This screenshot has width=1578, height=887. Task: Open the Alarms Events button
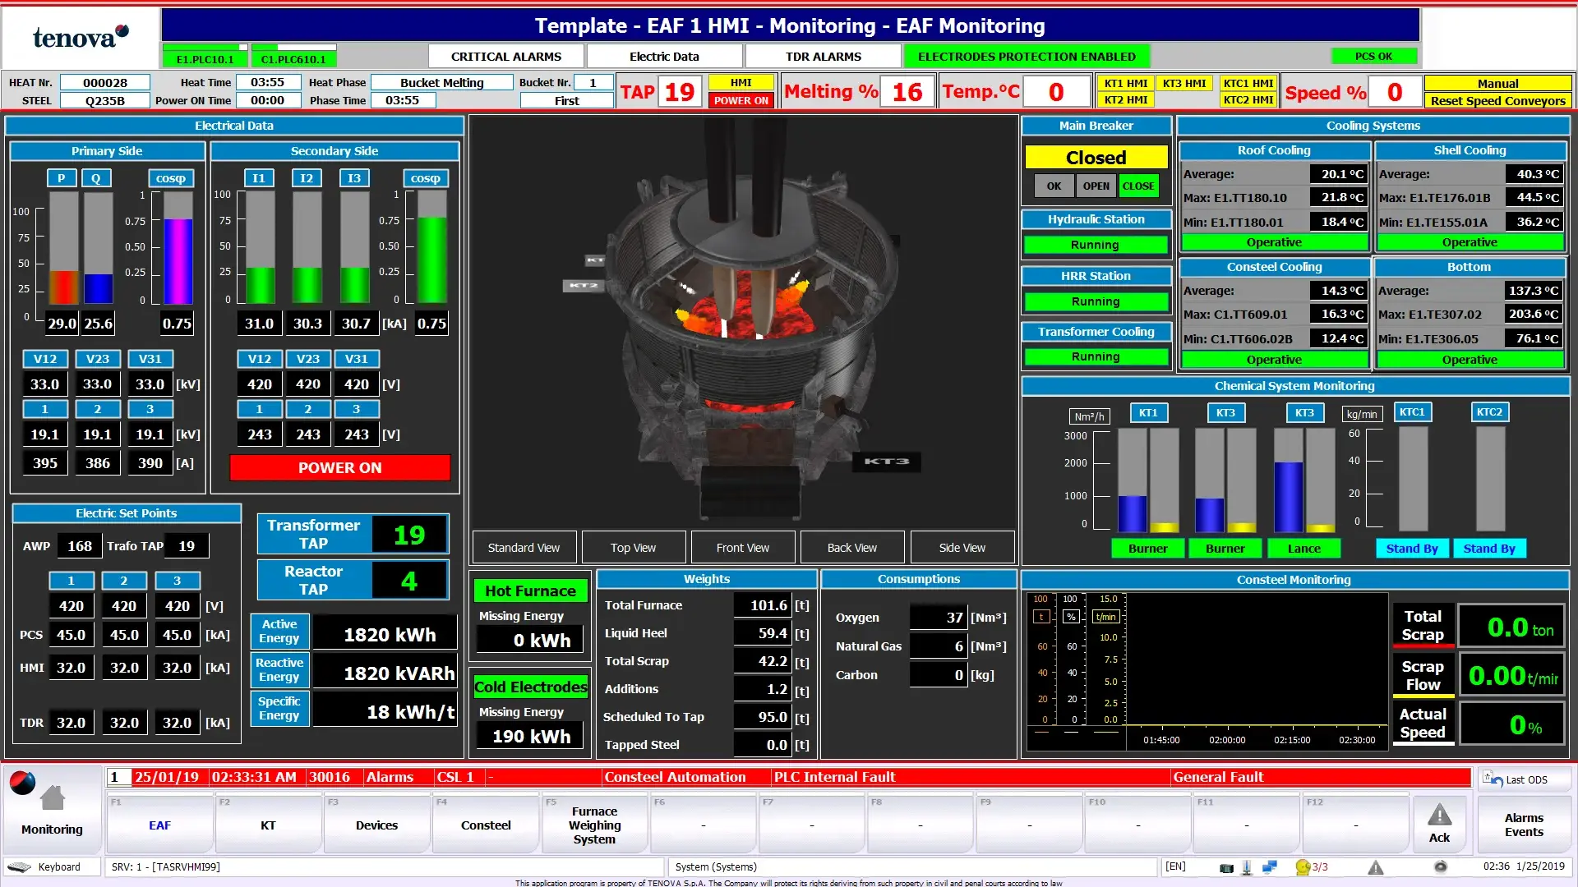pyautogui.click(x=1524, y=825)
